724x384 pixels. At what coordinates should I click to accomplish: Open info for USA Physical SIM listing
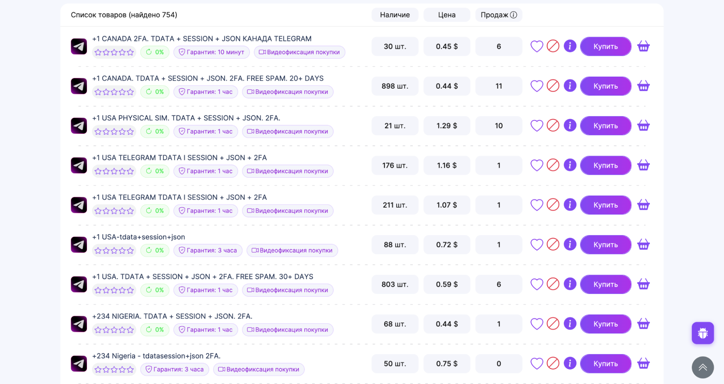tap(570, 125)
